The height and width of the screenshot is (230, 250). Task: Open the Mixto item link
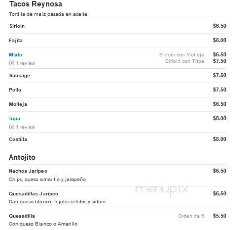point(16,54)
